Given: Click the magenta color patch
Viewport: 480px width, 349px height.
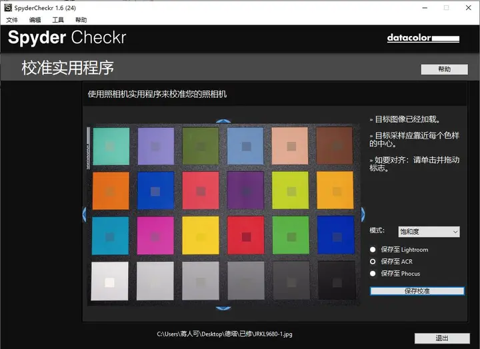Looking at the screenshot, I should click(155, 236).
